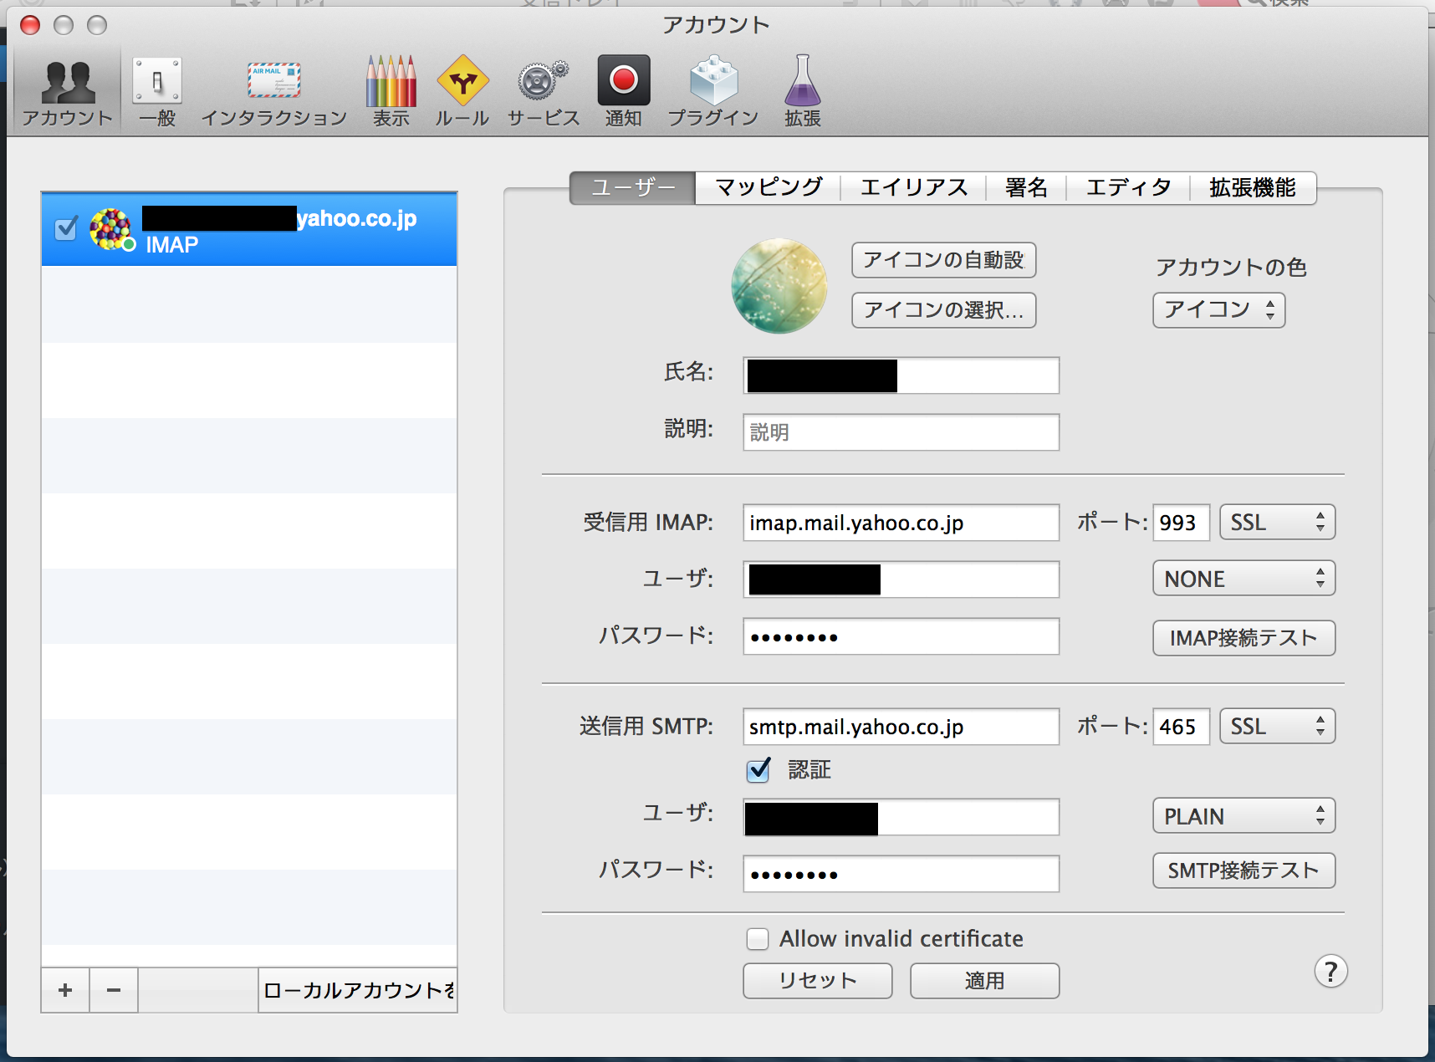Enable Allow invalid certificate checkbox
This screenshot has width=1435, height=1062.
[x=758, y=939]
